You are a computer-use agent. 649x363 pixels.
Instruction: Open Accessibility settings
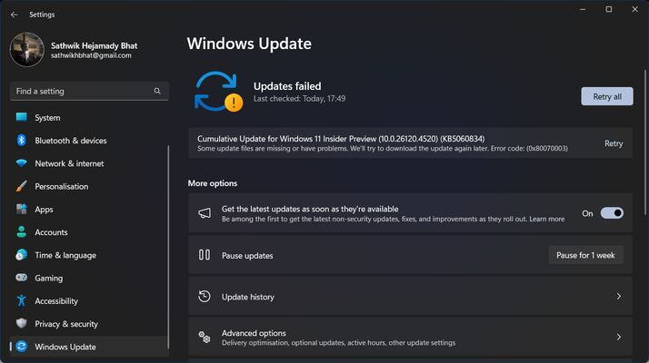pyautogui.click(x=89, y=301)
